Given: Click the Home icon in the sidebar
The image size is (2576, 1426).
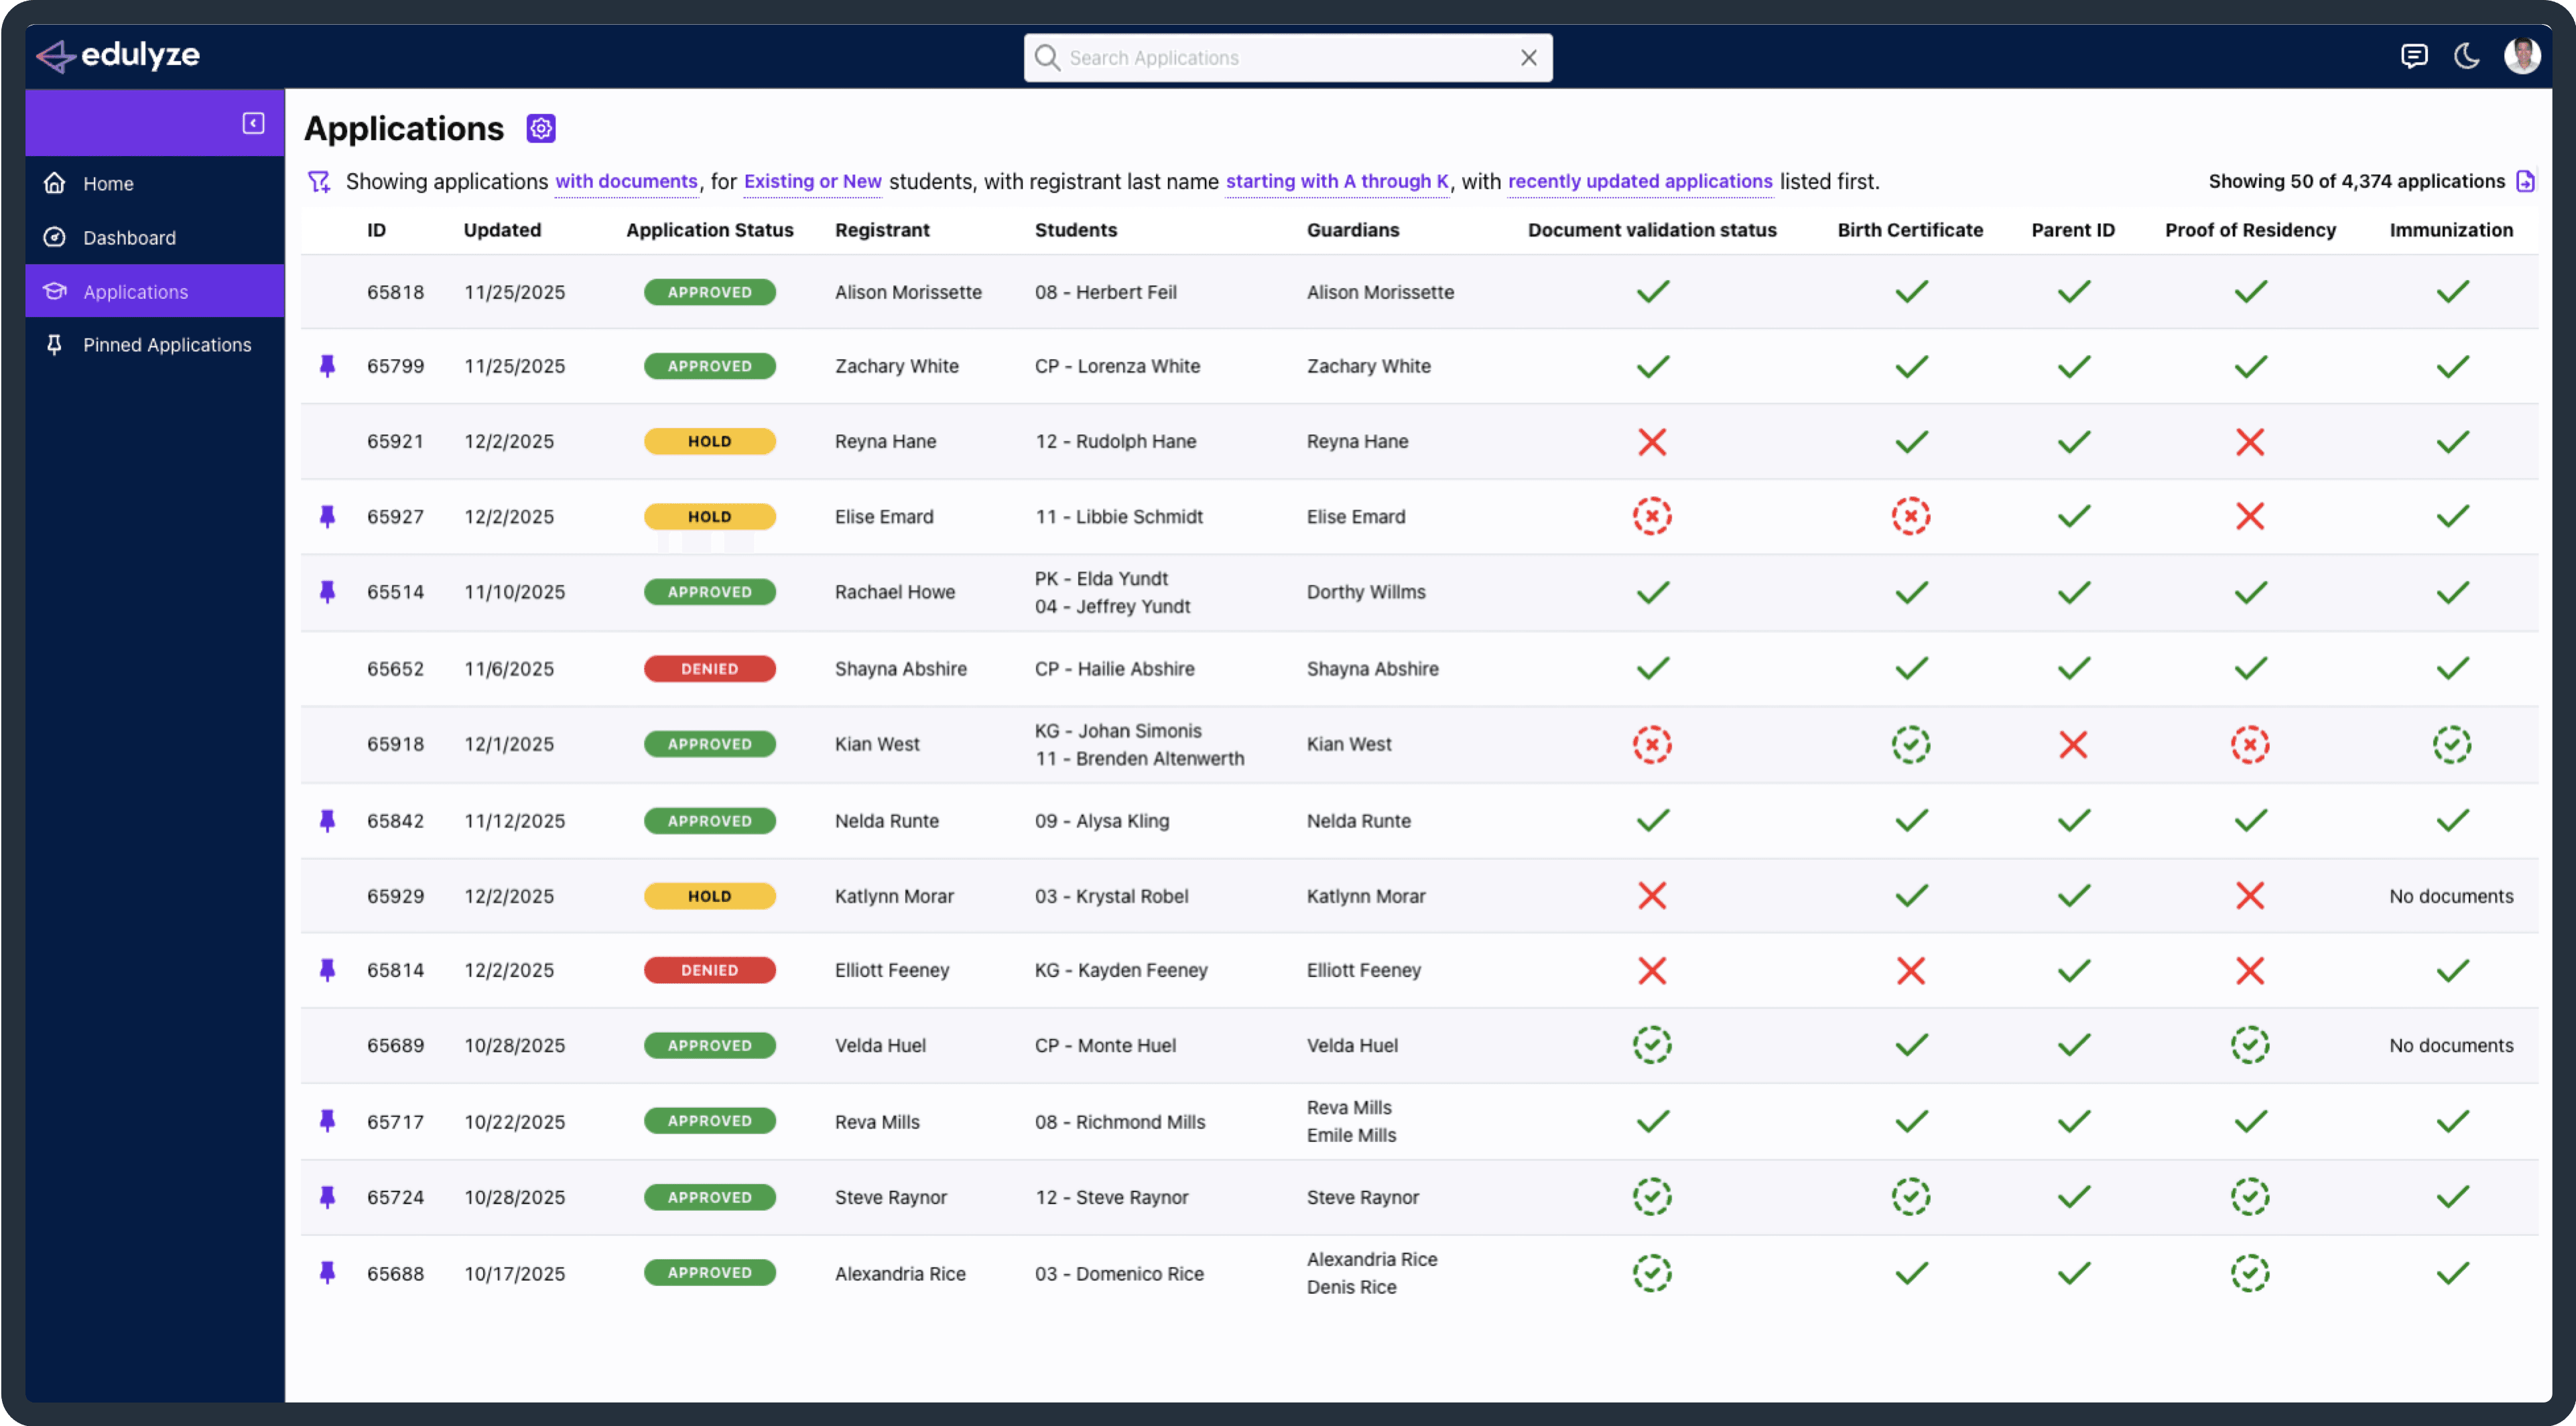Looking at the screenshot, I should point(55,183).
